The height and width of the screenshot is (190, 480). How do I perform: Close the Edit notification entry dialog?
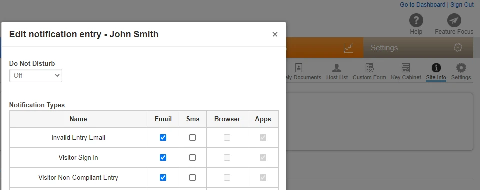[275, 34]
